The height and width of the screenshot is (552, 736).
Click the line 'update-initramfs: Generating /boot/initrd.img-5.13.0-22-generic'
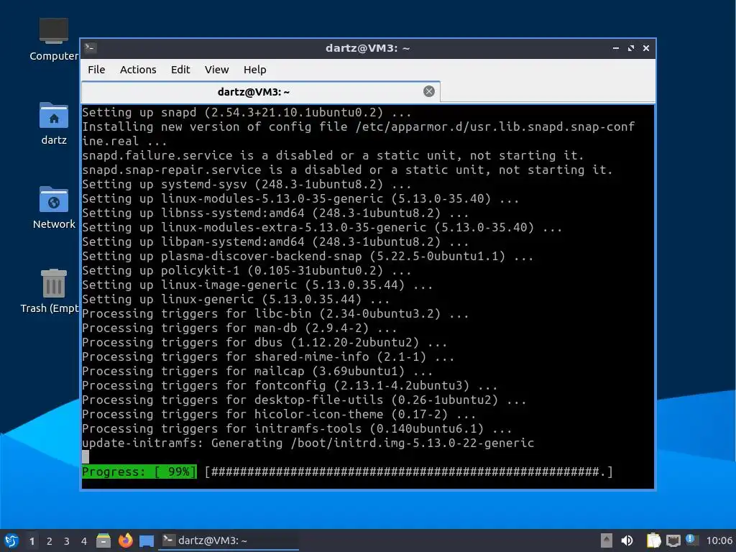[x=308, y=443]
